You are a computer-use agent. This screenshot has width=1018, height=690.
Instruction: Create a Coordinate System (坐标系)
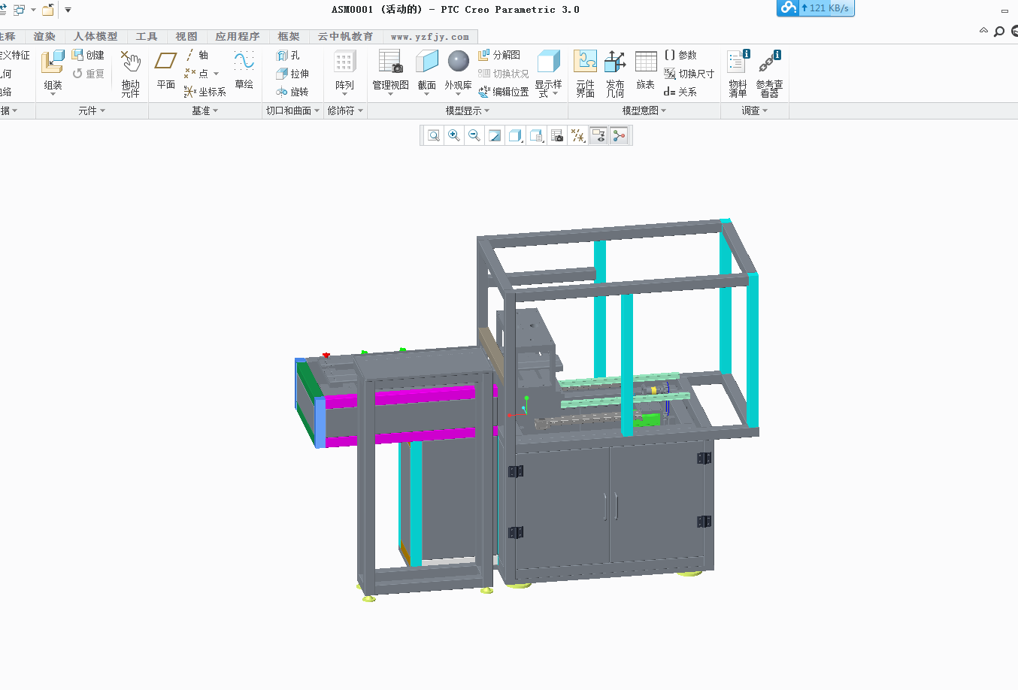pos(205,92)
